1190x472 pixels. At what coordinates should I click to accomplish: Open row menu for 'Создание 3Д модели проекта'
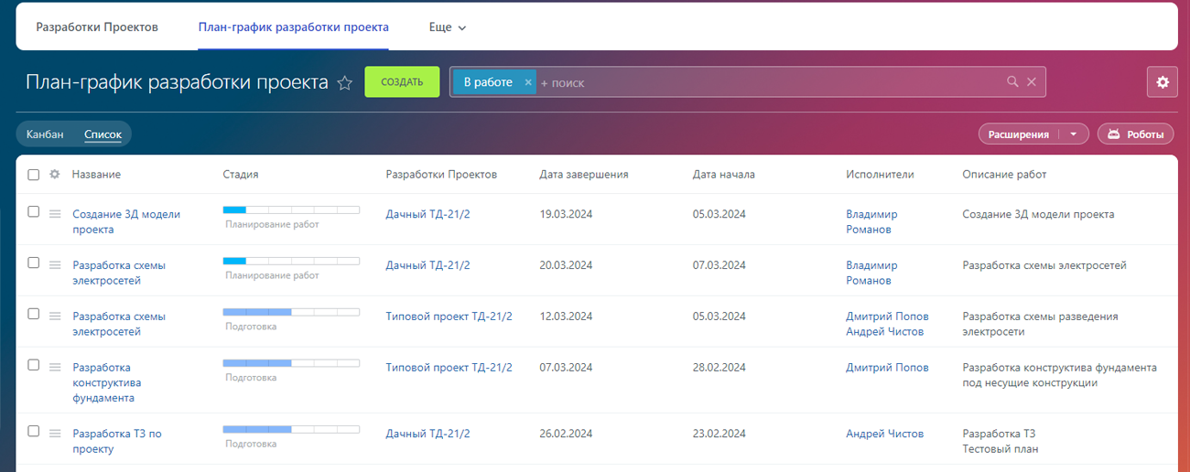pos(55,214)
